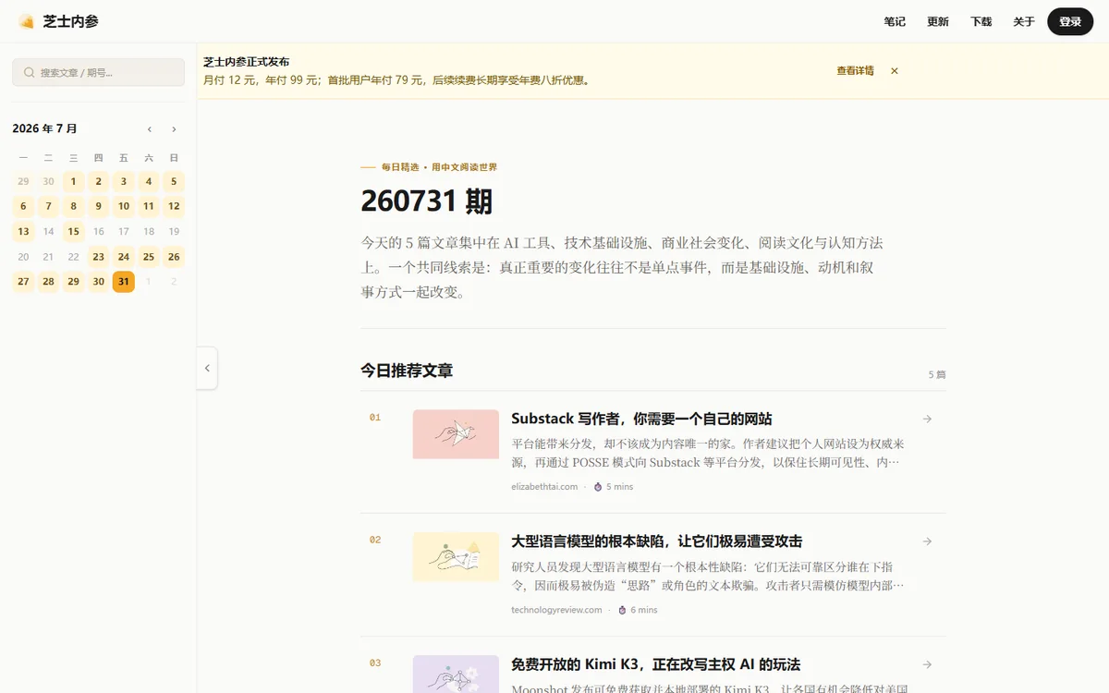Collapse the left sidebar panel
1109x693 pixels.
207,368
